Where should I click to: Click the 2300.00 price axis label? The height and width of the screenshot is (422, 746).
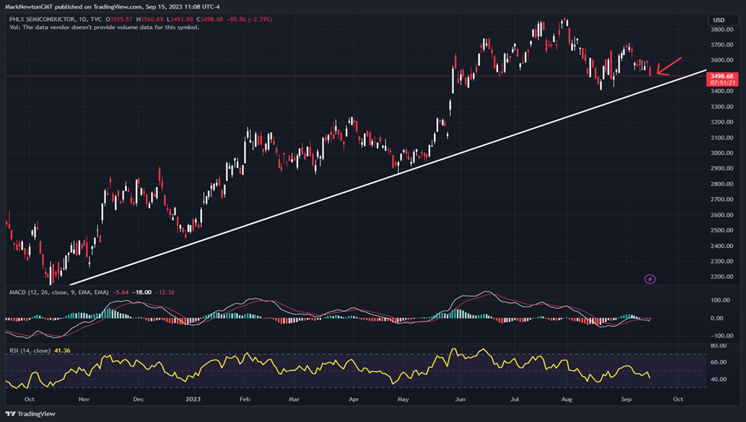[722, 261]
